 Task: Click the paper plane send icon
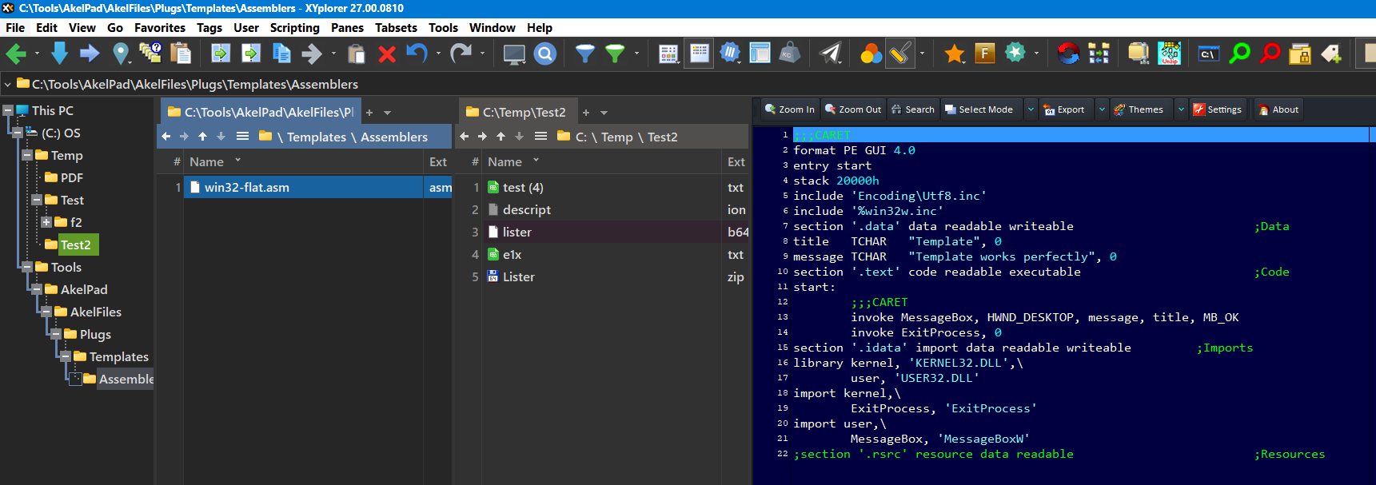[831, 54]
